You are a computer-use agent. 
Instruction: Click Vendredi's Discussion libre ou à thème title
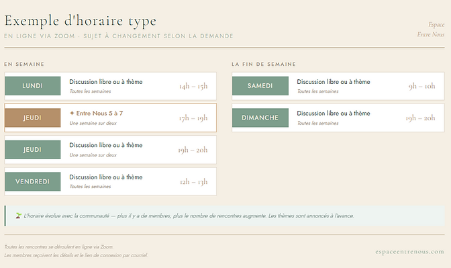point(106,177)
